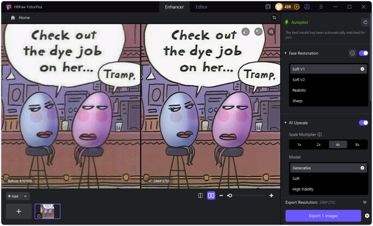The width and height of the screenshot is (373, 226).
Task: Toggle Face Restoration switch off
Action: (x=363, y=53)
